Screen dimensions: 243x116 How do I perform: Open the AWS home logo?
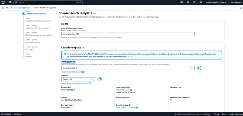[x=3, y=2]
